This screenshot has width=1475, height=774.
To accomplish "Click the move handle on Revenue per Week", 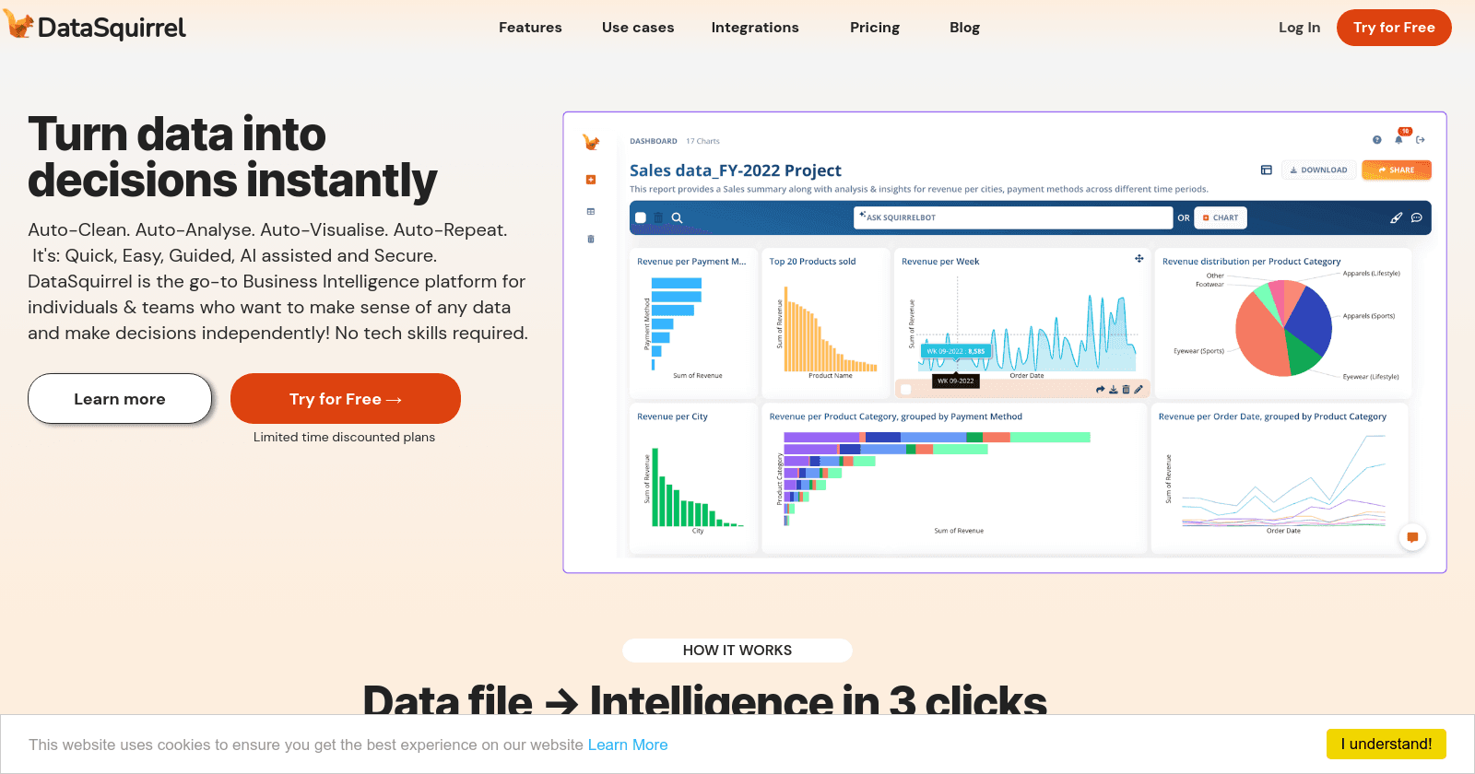I will pos(1139,259).
